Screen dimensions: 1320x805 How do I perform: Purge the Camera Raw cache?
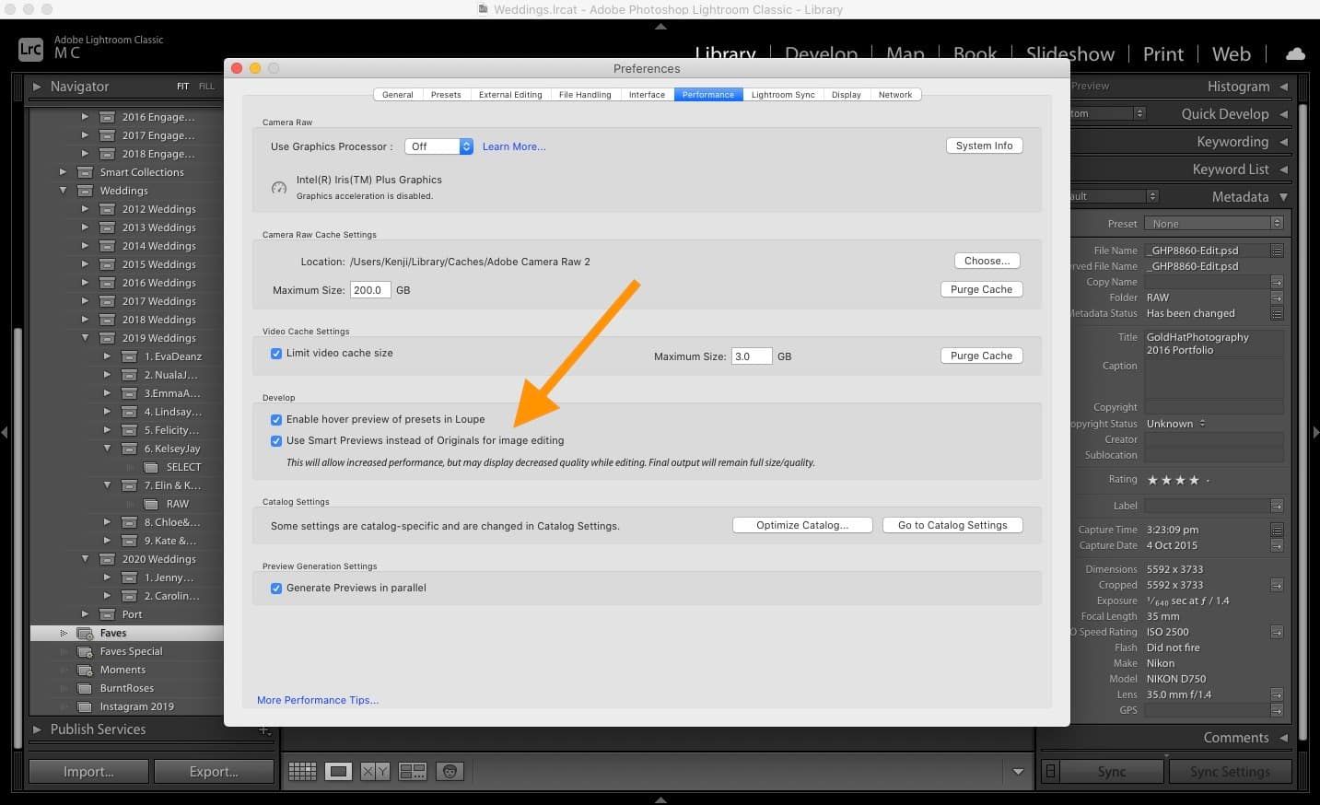pos(981,289)
